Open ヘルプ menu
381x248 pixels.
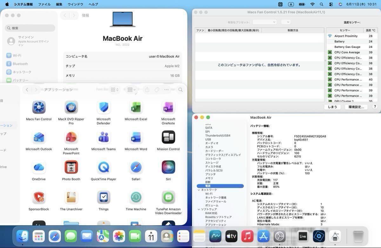click(93, 4)
